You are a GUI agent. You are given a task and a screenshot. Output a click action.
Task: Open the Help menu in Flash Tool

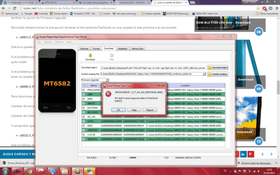69,42
